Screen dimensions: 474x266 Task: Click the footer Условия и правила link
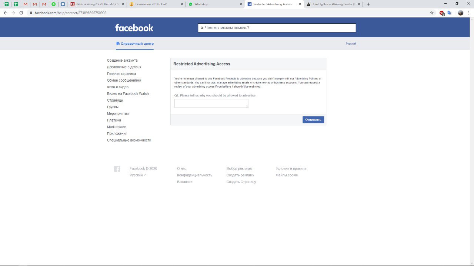[291, 168]
